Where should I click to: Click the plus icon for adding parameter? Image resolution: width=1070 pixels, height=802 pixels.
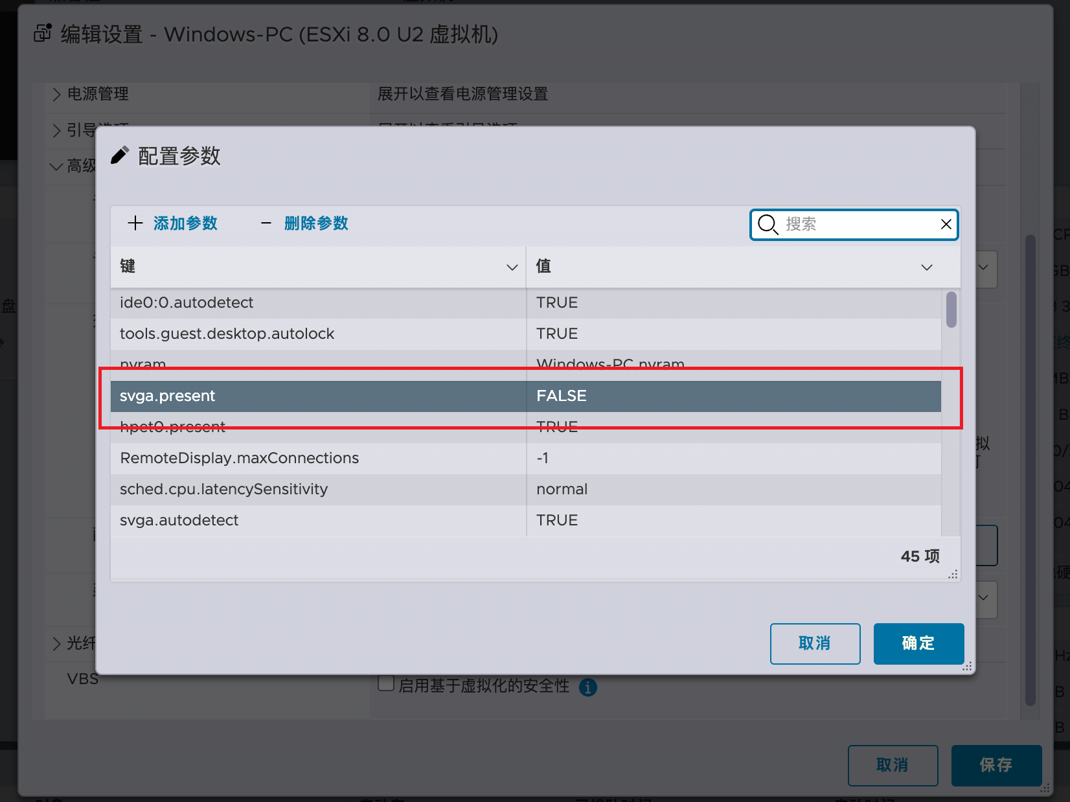[x=135, y=223]
